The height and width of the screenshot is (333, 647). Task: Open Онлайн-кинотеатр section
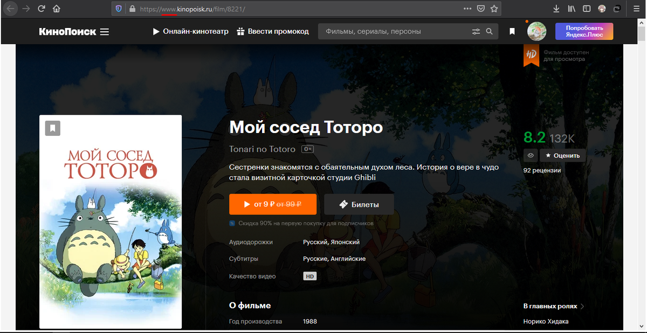[x=191, y=31]
